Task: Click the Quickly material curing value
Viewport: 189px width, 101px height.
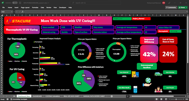Action: coord(66,32)
